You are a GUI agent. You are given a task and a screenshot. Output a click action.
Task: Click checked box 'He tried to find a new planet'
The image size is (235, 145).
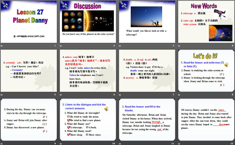(68, 120)
